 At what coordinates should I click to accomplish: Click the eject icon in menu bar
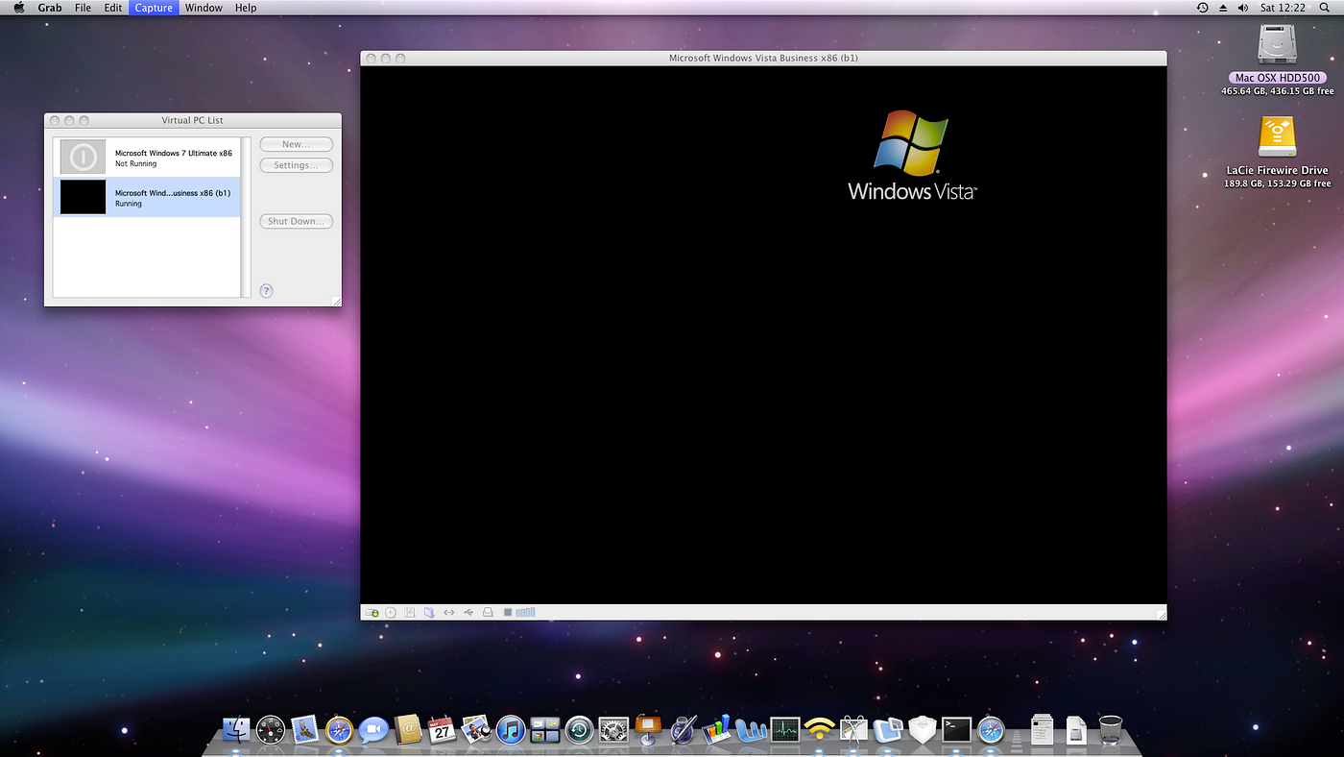[1223, 8]
